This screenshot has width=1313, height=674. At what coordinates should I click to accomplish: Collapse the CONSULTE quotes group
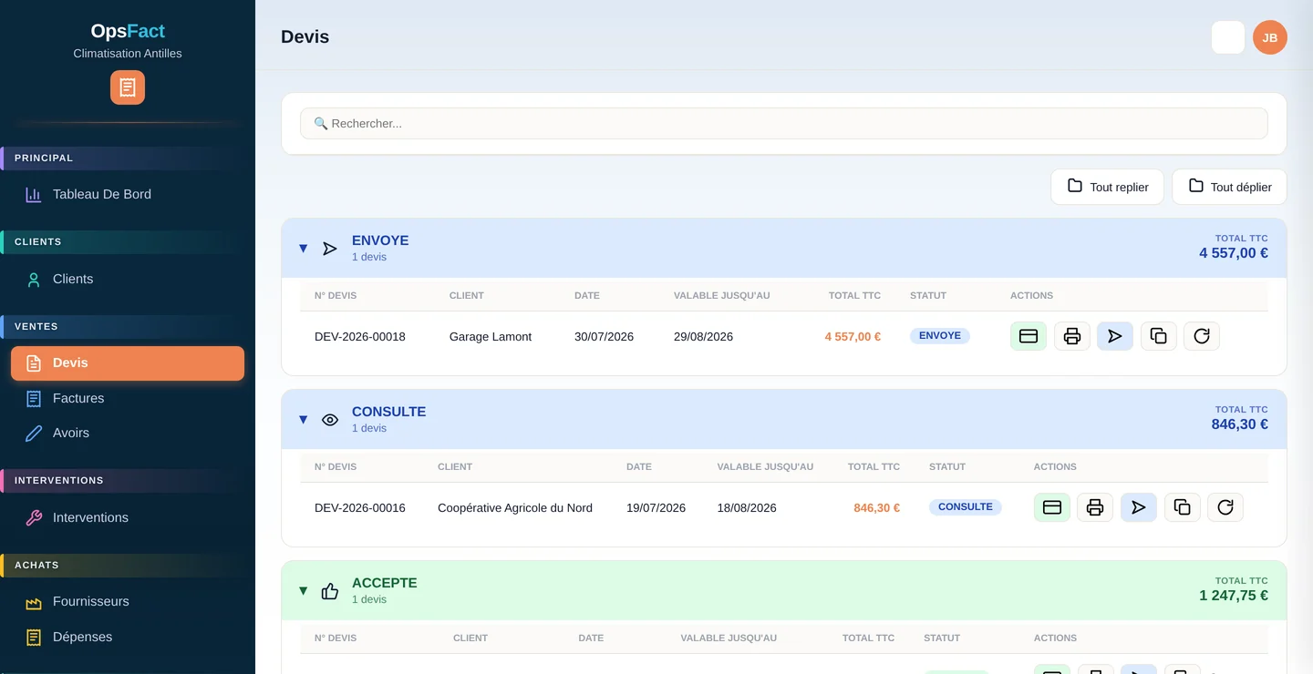pyautogui.click(x=304, y=420)
